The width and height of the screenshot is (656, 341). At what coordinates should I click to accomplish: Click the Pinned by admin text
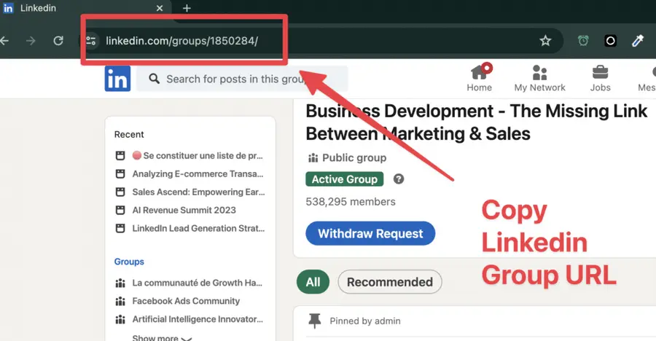coord(365,321)
